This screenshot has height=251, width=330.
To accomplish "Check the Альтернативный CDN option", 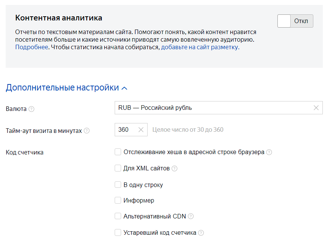I will click(x=118, y=217).
